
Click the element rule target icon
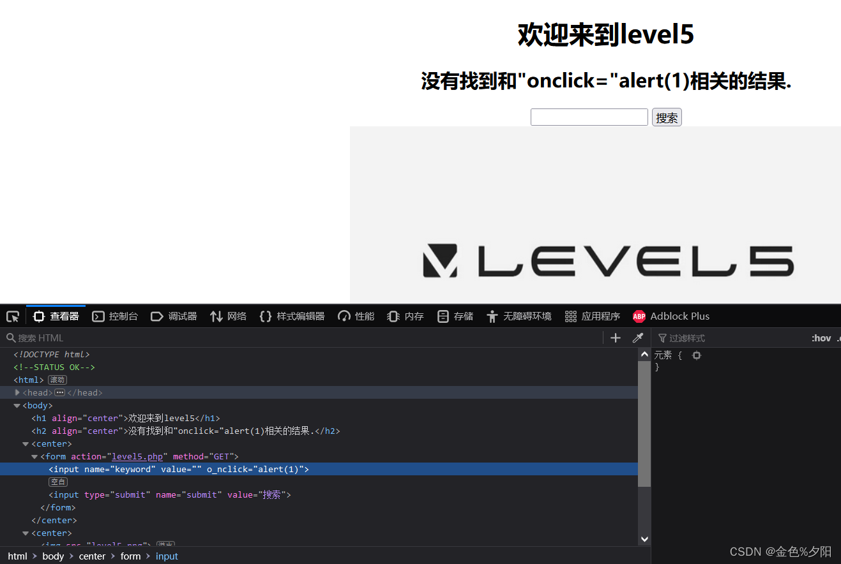tap(697, 355)
